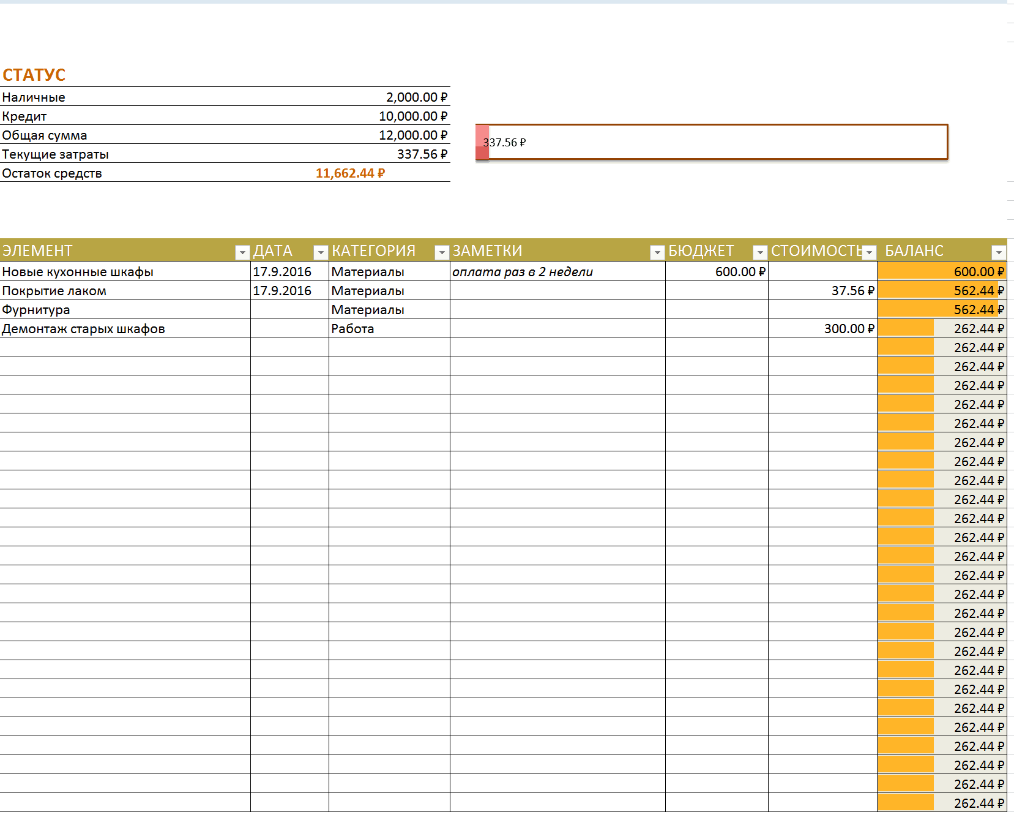Click the balance cell for Фурнитура
Image resolution: width=1014 pixels, height=817 pixels.
click(942, 309)
